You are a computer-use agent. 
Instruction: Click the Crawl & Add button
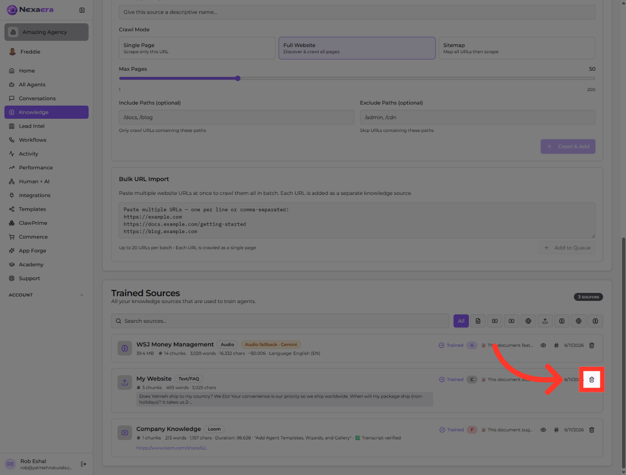tap(568, 146)
